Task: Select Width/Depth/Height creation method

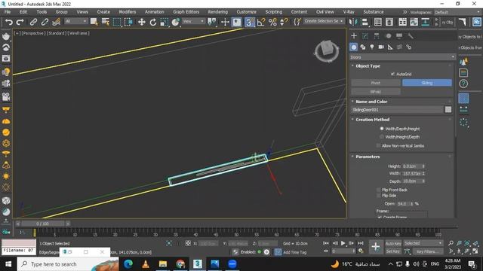Action: coord(382,129)
